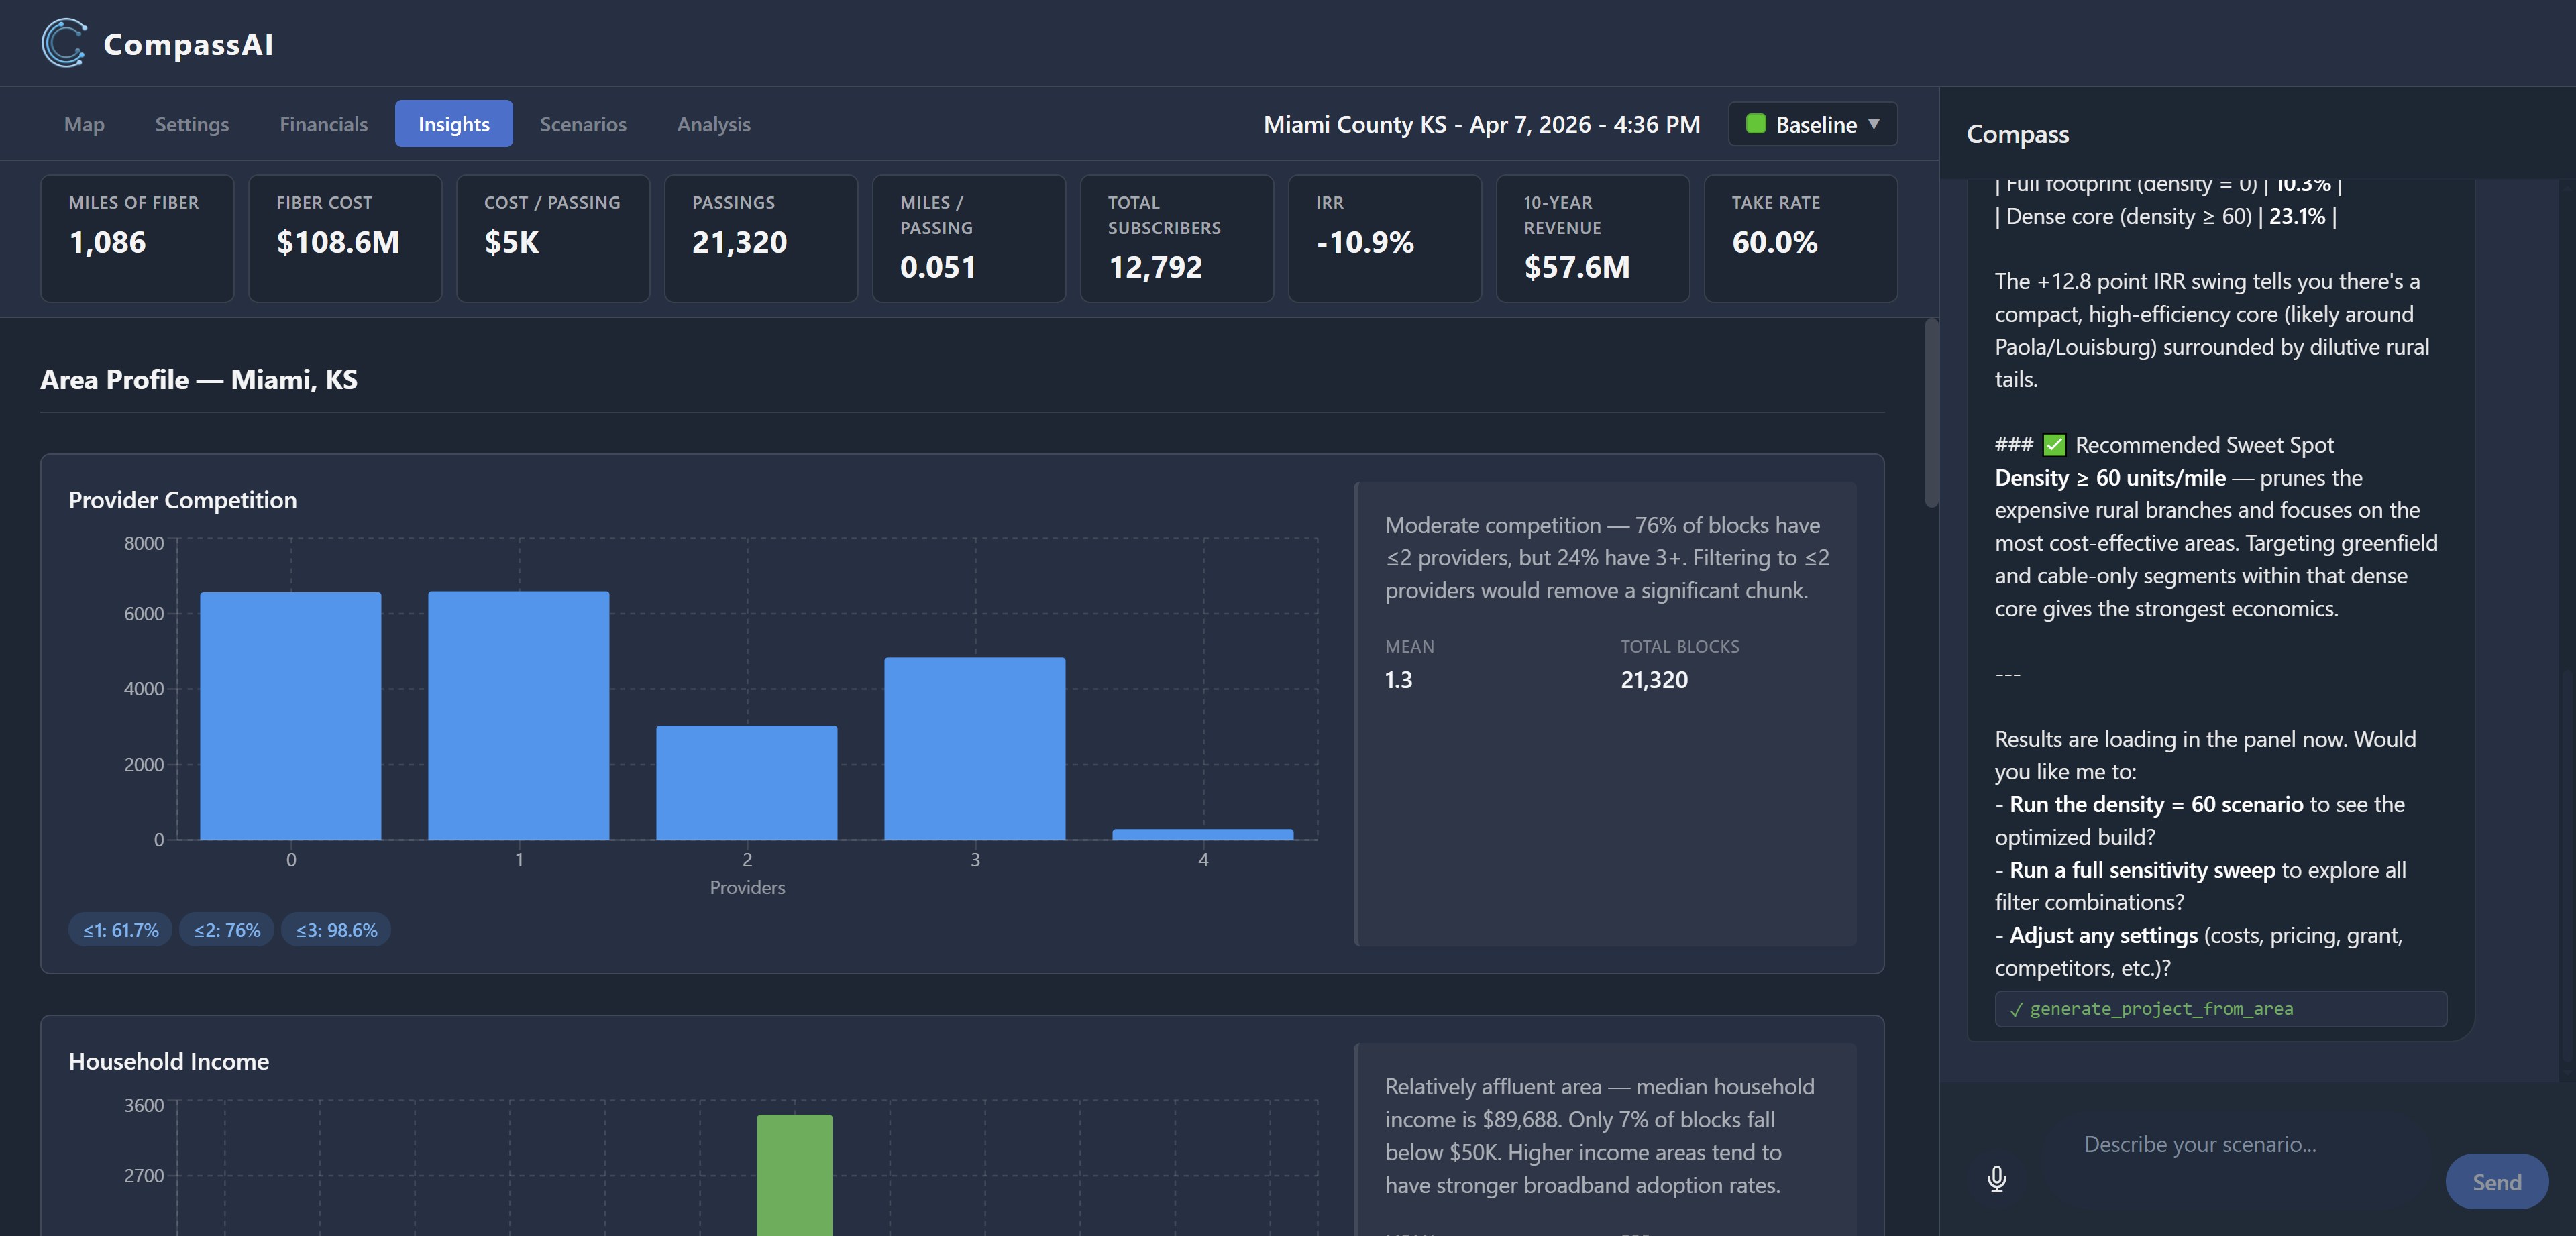
Task: Click the Passings 21,320 card
Action: (761, 238)
